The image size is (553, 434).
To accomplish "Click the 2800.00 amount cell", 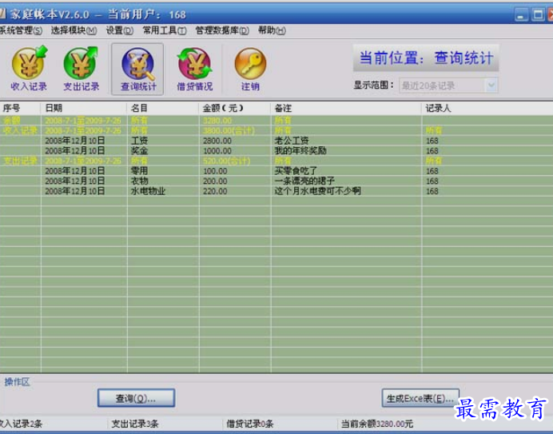I will 217,141.
